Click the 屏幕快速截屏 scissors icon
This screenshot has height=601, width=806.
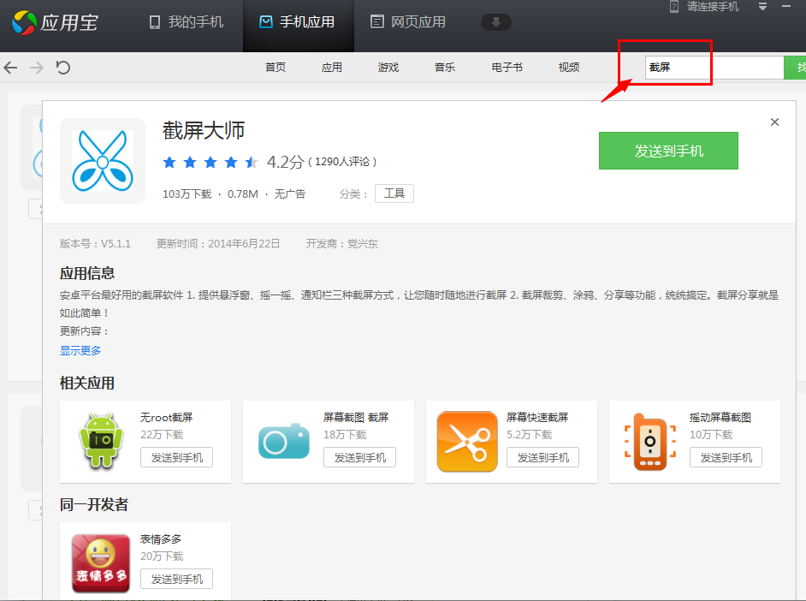tap(467, 441)
